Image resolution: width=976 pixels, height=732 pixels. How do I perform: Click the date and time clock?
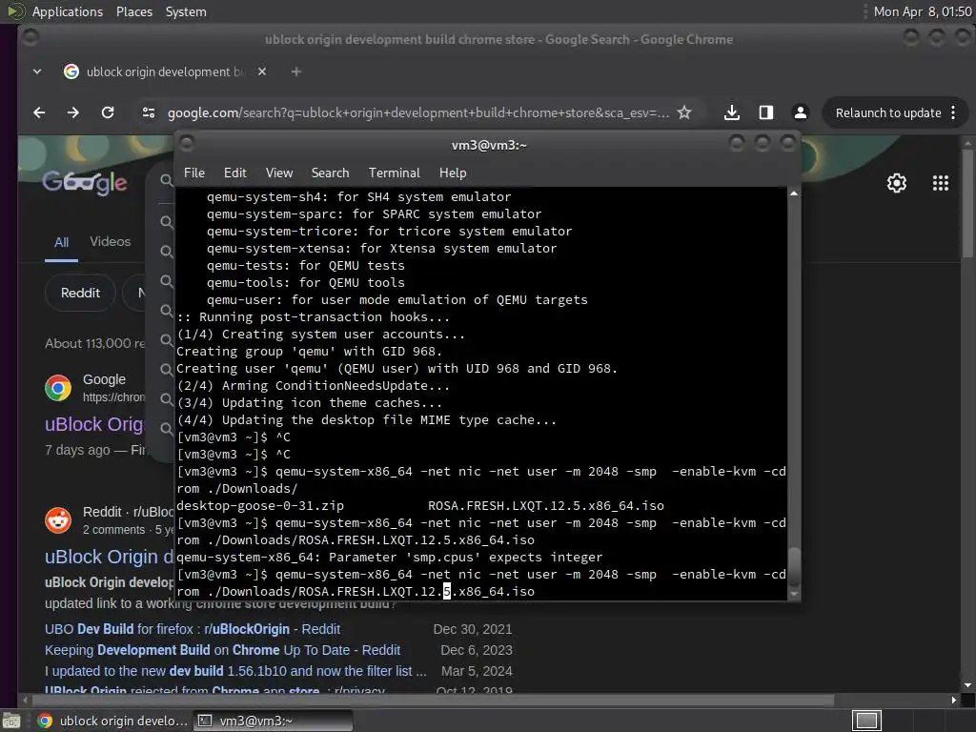922,11
